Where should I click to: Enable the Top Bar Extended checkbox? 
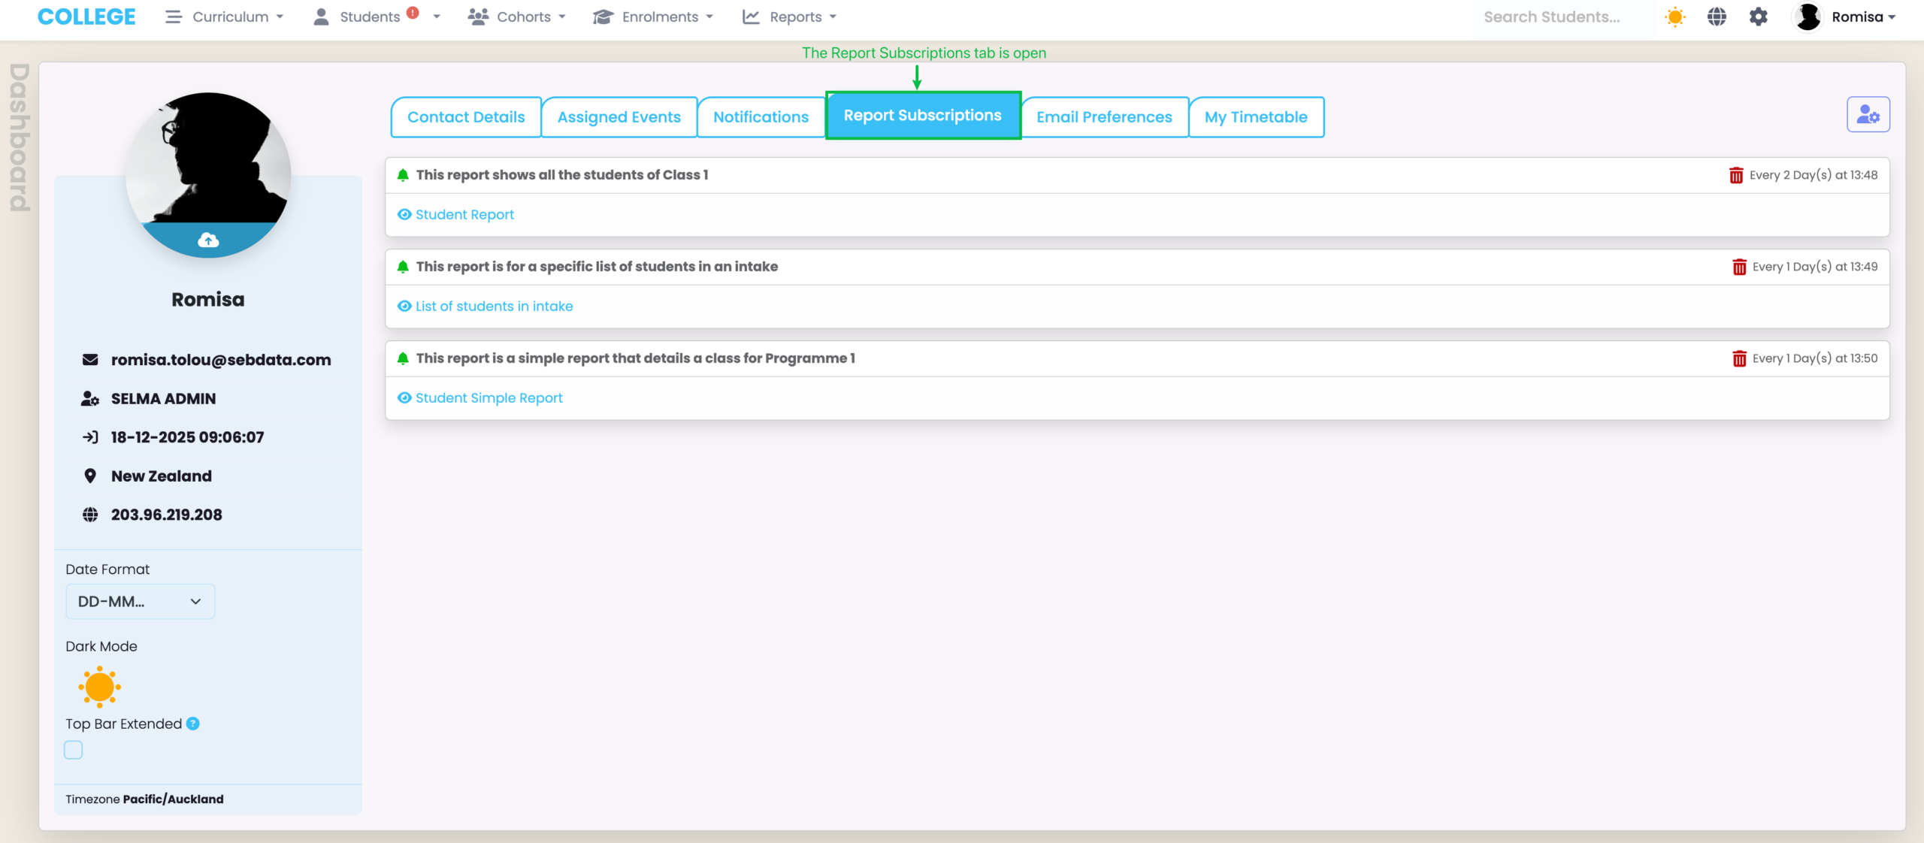point(74,750)
